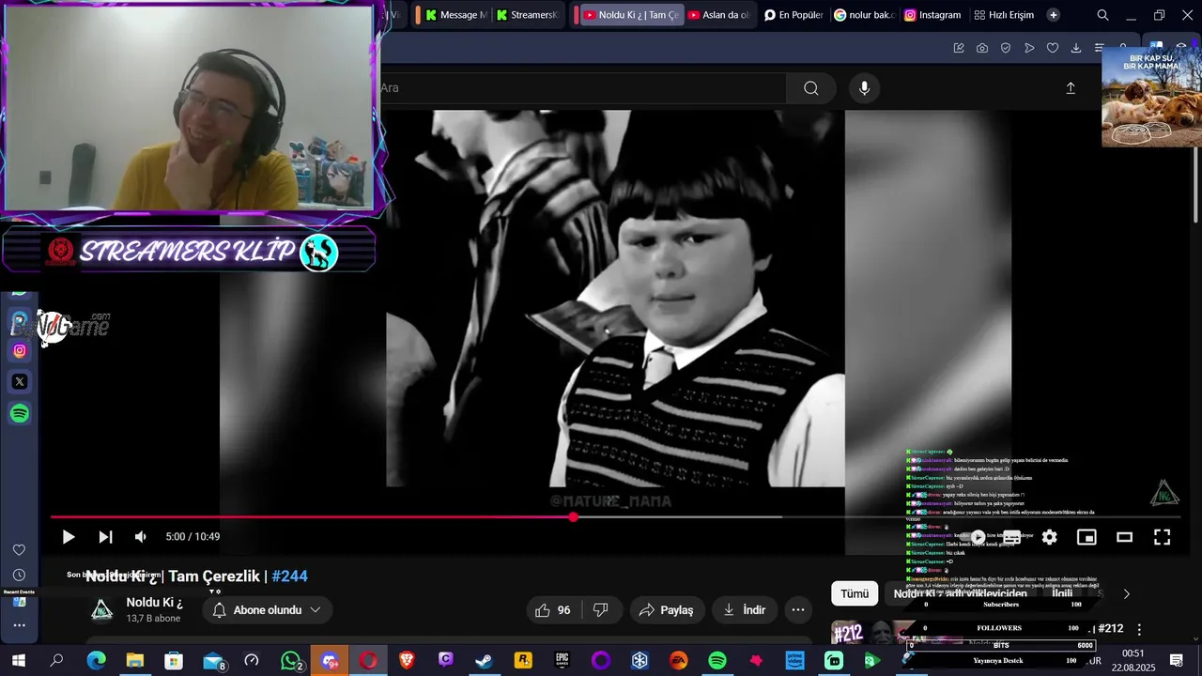Click the red progress bar scrubber dot

[x=573, y=516]
